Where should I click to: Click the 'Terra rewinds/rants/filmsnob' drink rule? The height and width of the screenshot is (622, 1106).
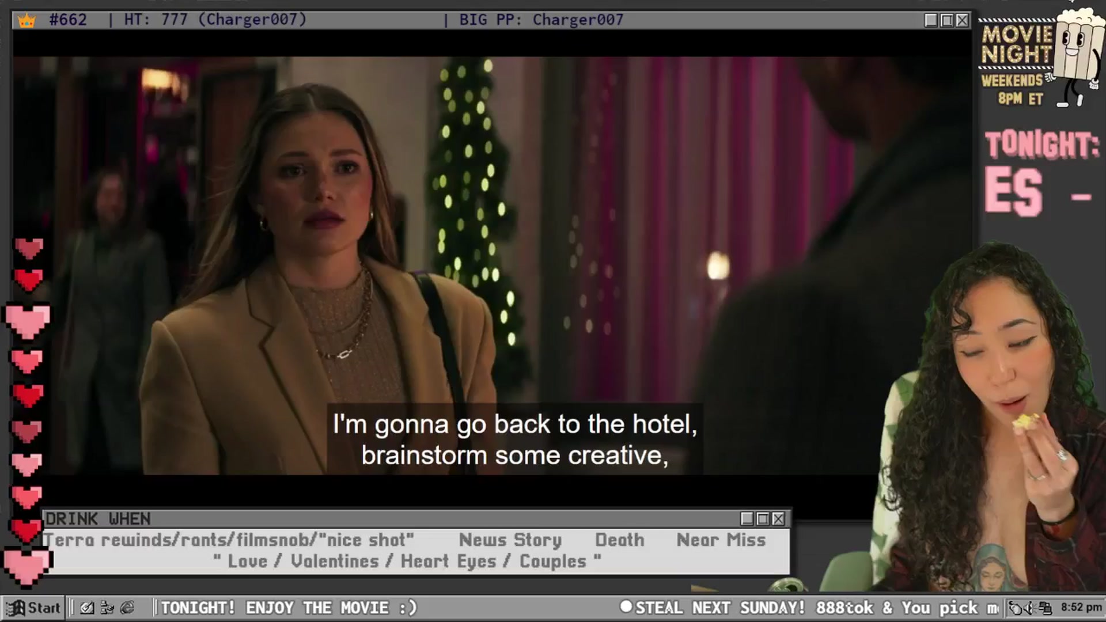[229, 540]
